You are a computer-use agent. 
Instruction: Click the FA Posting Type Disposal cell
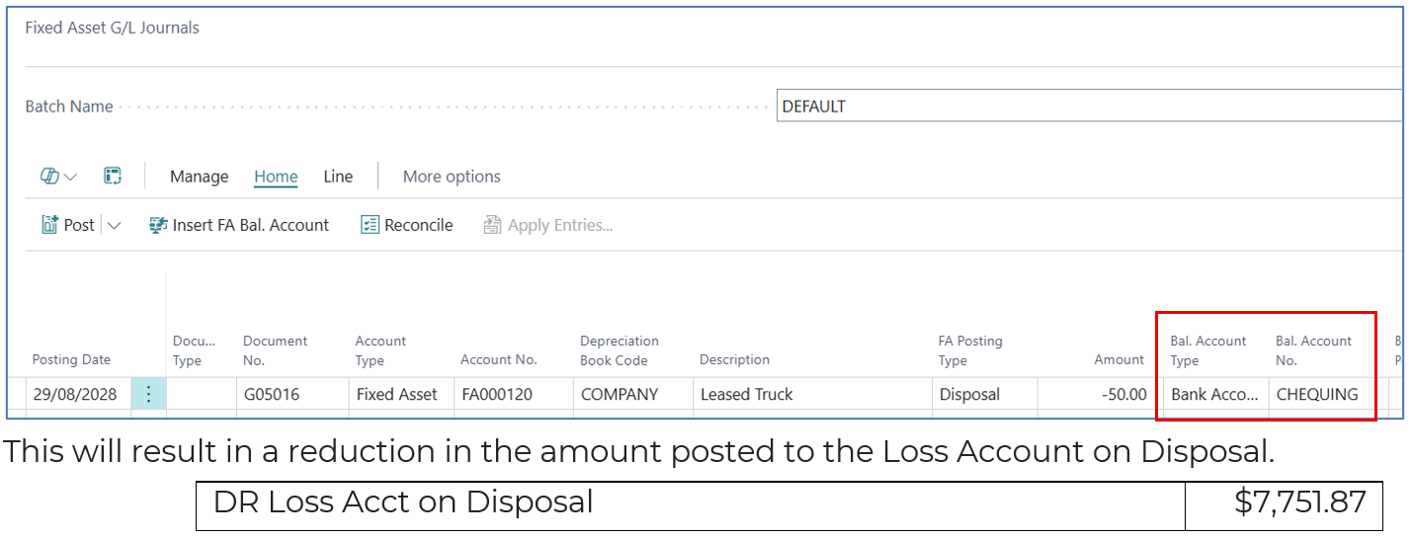click(x=968, y=394)
